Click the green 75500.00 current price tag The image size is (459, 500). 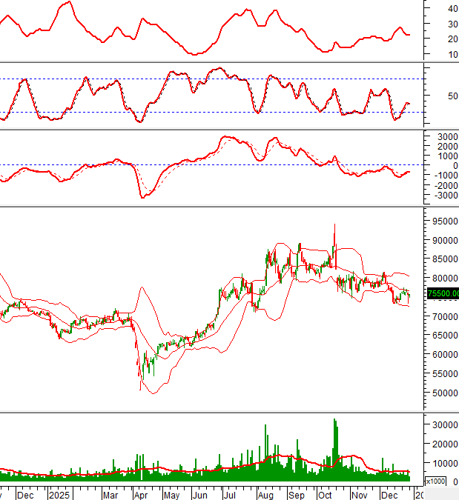point(442,293)
